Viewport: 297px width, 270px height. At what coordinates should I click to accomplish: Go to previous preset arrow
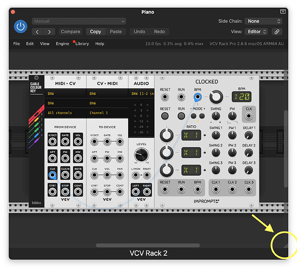(37, 32)
